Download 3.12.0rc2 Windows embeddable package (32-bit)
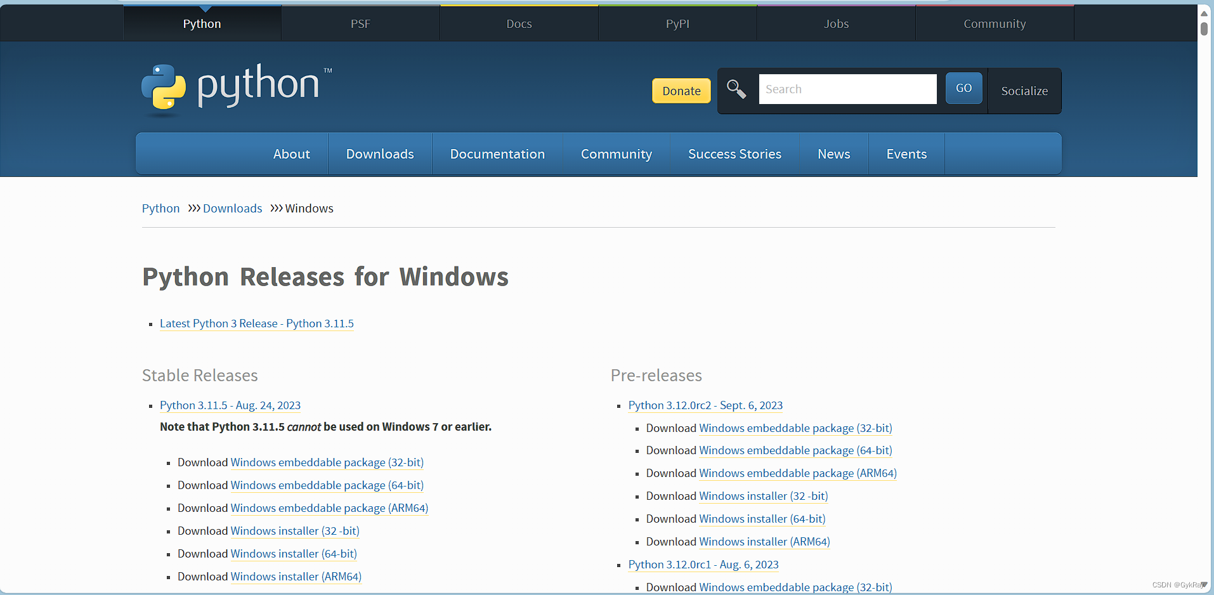Viewport: 1214px width, 595px height. tap(795, 428)
